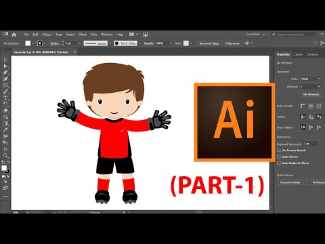Screen dimensions: 325x244
Task: Open the File menu
Action: click(x=26, y=35)
